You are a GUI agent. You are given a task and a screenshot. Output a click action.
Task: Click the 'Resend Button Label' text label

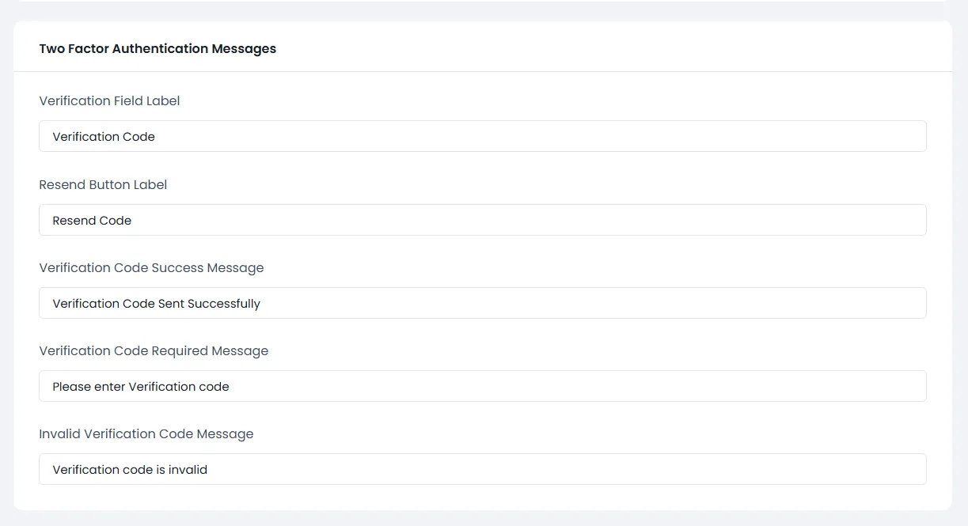click(x=103, y=184)
